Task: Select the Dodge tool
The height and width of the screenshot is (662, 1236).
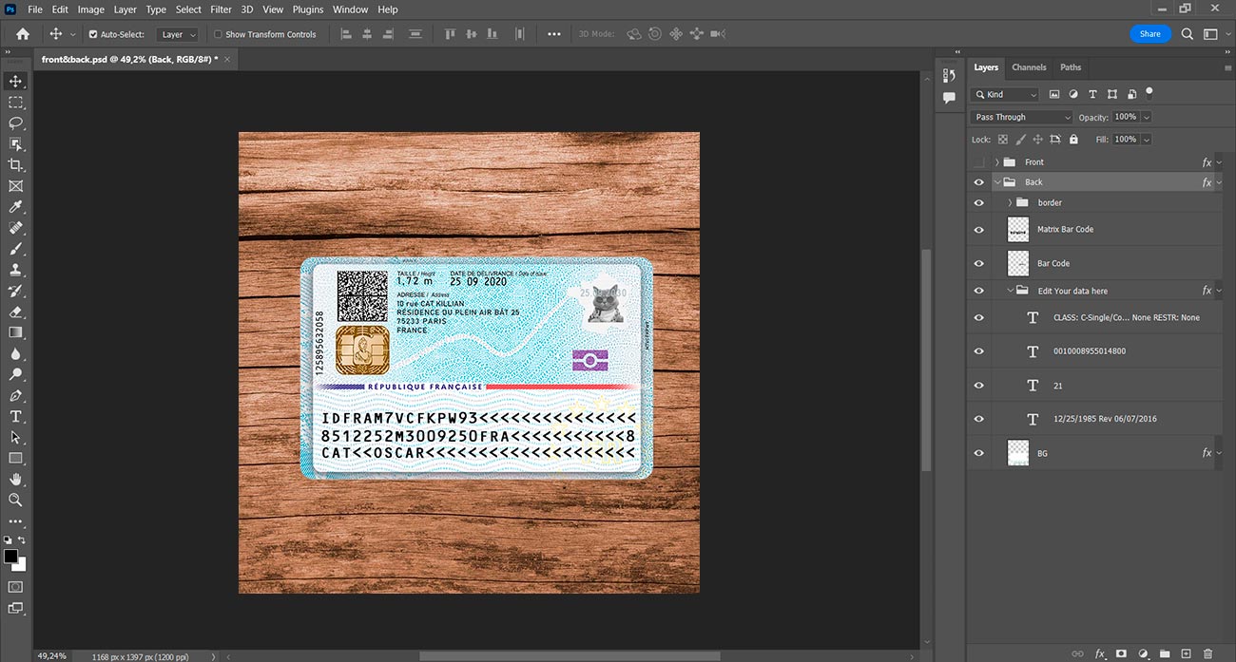Action: 15,374
